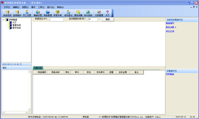Click notes panel scroll left arrow
Viewport: 199px width, 119px height.
[x=3, y=112]
